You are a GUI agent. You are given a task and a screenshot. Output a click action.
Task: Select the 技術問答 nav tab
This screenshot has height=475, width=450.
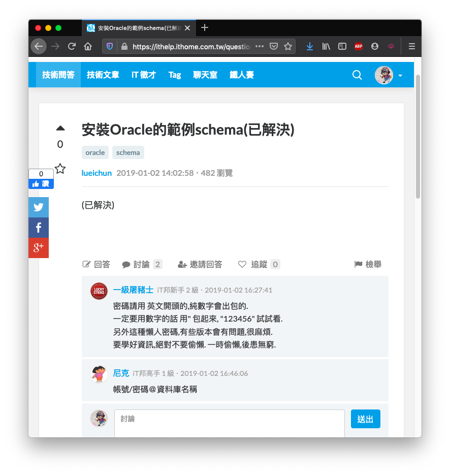click(58, 75)
